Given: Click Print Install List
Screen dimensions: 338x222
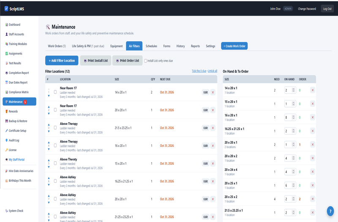Looking at the screenshot, I should click(96, 61).
